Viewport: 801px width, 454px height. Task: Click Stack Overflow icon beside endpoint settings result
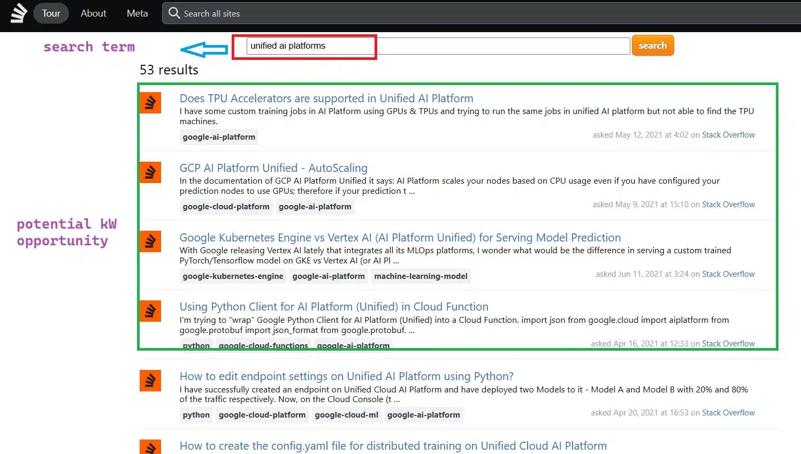(150, 381)
